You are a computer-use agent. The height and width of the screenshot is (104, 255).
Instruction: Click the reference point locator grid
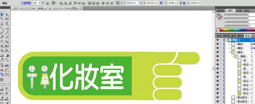point(118,3)
